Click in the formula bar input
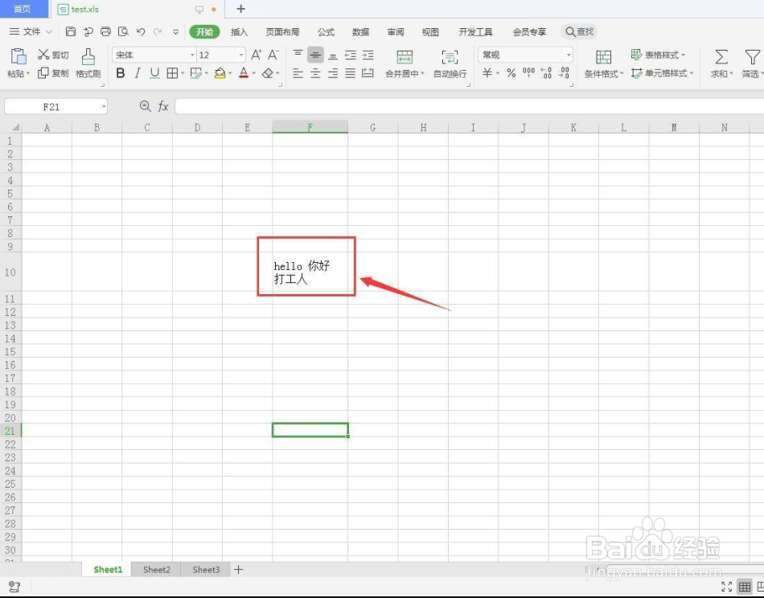 coord(469,106)
